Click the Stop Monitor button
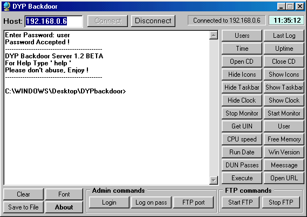This screenshot has width=307, height=217. (x=242, y=113)
